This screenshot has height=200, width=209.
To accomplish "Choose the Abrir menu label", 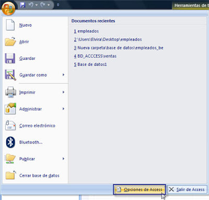I will [x=24, y=42].
